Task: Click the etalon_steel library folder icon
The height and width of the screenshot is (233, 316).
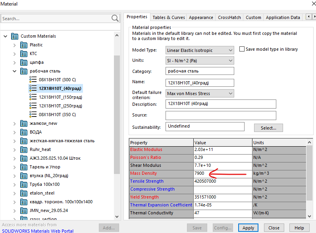Action: [24, 193]
